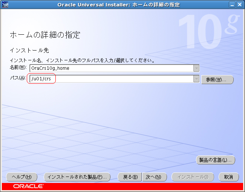Click the インストール先 section label

[x=29, y=50]
